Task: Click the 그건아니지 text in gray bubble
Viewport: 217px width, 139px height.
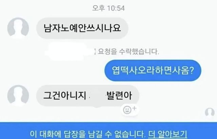Action: pyautogui.click(x=65, y=95)
